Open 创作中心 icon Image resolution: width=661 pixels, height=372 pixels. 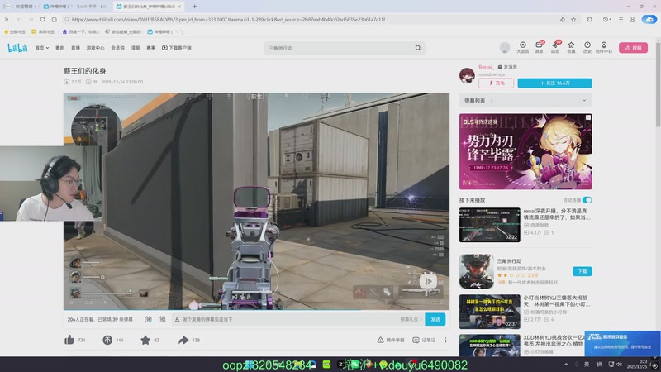[604, 47]
